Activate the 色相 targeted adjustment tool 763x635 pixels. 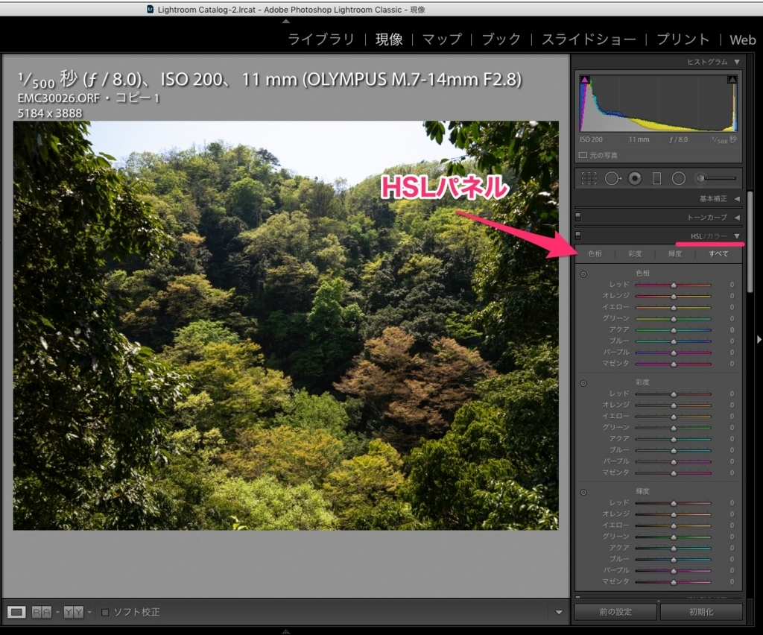coord(583,274)
